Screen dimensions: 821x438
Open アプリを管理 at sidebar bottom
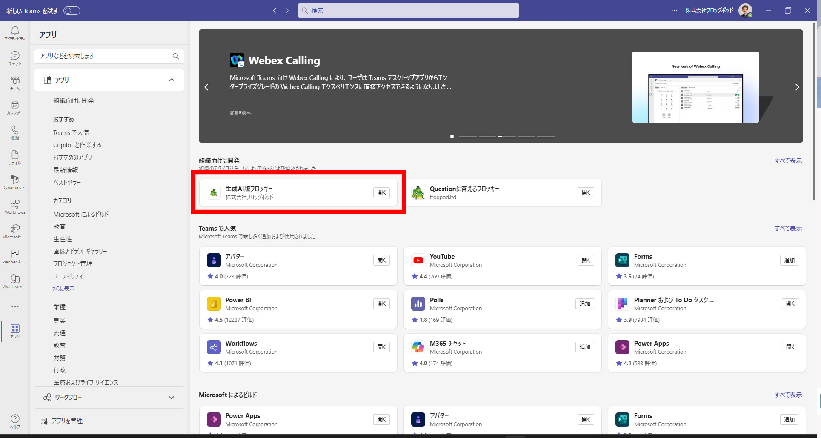pos(62,421)
